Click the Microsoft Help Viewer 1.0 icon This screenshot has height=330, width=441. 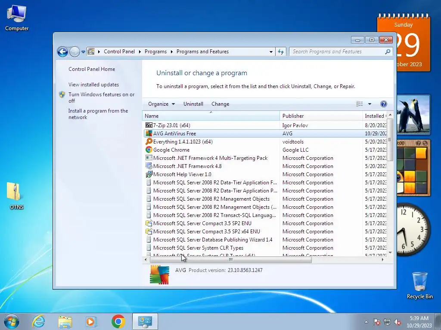point(149,174)
